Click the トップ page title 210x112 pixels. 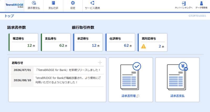pyautogui.click(x=9, y=16)
